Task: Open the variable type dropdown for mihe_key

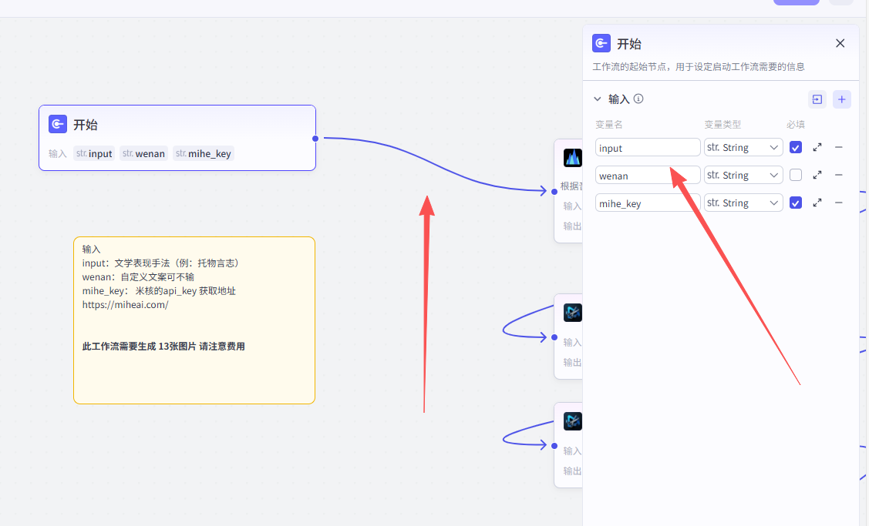Action: (x=743, y=203)
